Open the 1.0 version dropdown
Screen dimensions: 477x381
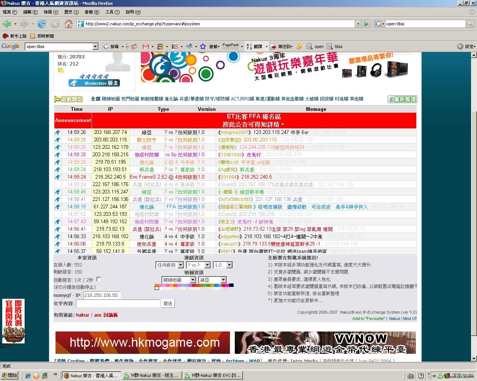(223, 265)
